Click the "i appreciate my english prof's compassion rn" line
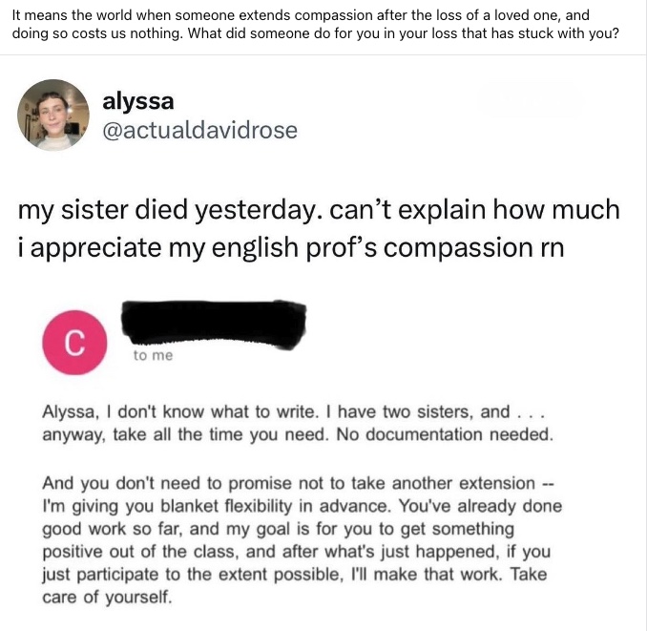This screenshot has height=631, width=647. [291, 248]
